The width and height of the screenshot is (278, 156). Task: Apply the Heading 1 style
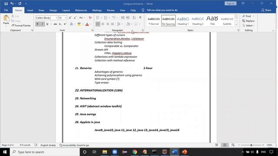(x=183, y=21)
